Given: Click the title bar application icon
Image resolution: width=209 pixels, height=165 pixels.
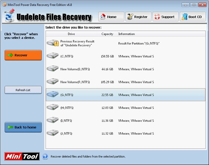Looking at the screenshot, I should 5,5.
